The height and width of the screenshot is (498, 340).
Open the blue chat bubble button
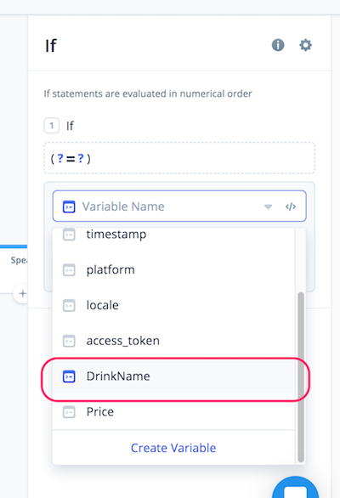[x=296, y=487]
